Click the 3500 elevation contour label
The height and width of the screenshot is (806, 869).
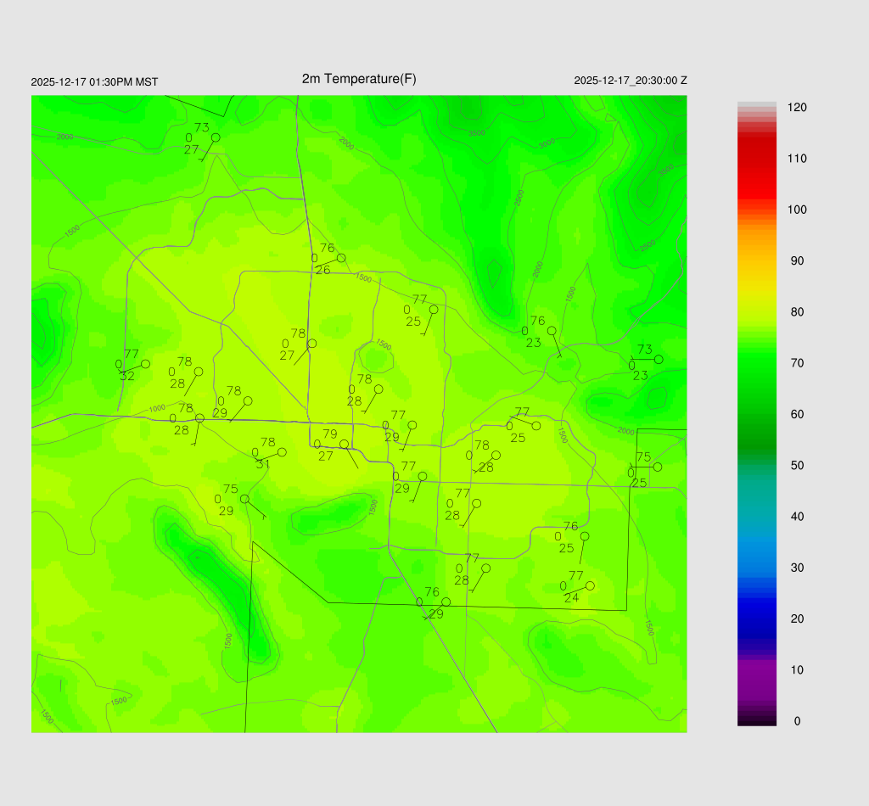click(477, 132)
